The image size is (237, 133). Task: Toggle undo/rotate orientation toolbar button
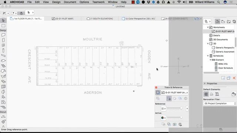point(21,13)
